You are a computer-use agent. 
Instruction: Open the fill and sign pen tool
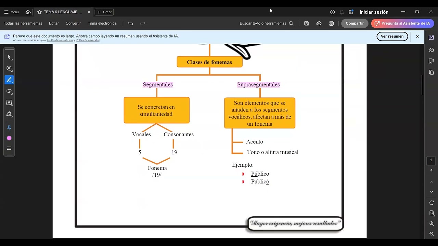tap(9, 114)
